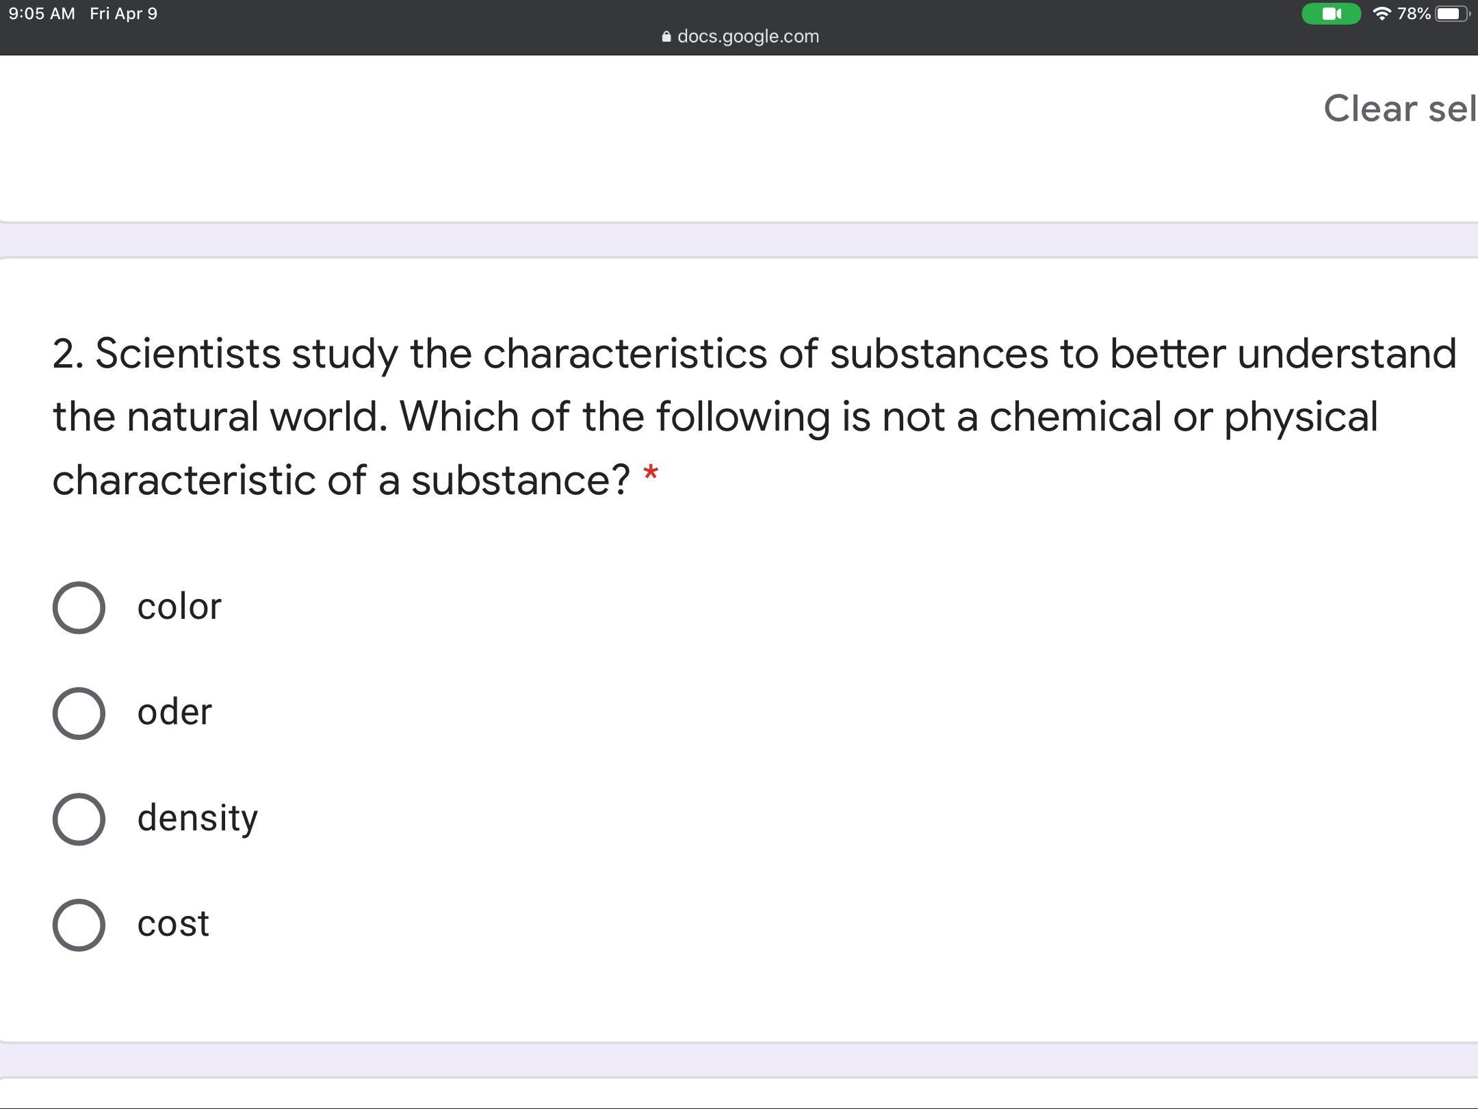Image resolution: width=1478 pixels, height=1109 pixels.
Task: Mark the "cost" radio button
Action: [79, 925]
